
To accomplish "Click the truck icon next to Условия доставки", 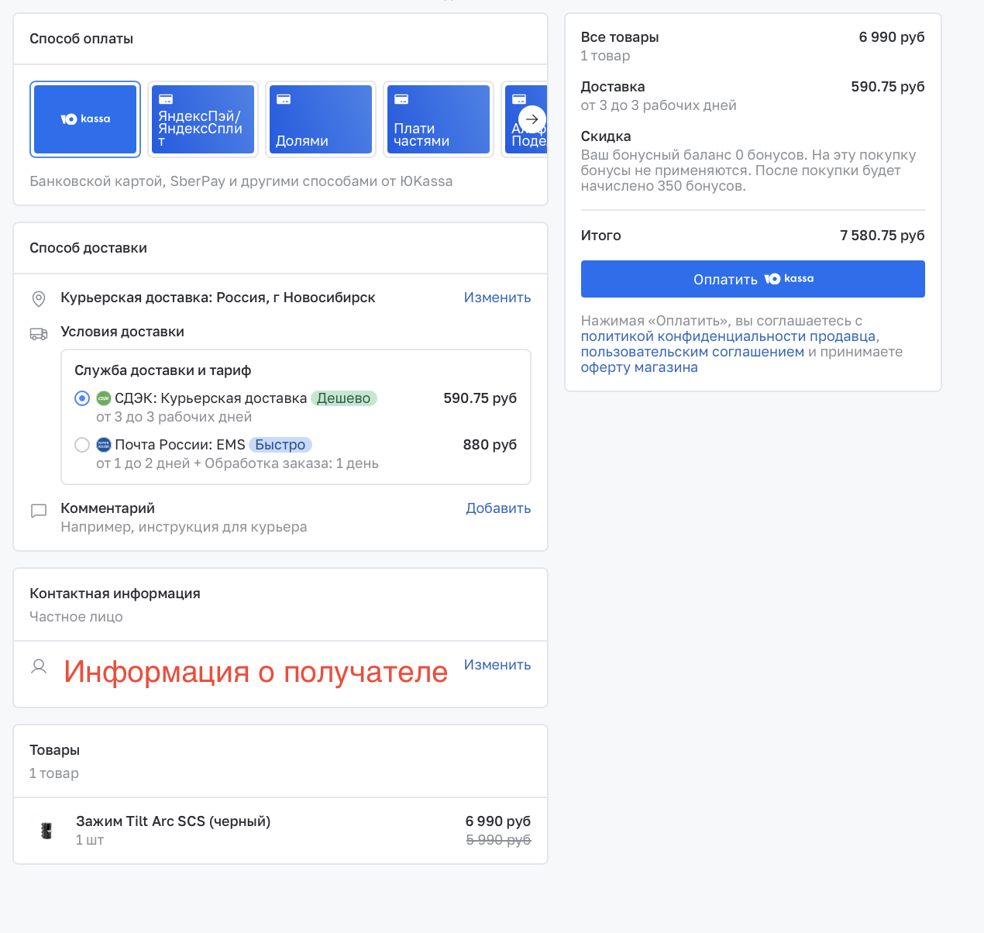I will point(39,333).
